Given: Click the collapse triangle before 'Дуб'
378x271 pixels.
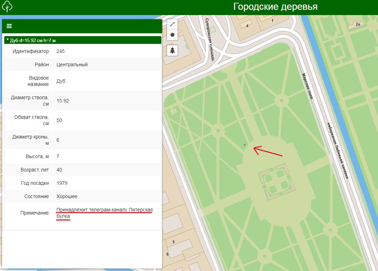Looking at the screenshot, I should click(7, 40).
